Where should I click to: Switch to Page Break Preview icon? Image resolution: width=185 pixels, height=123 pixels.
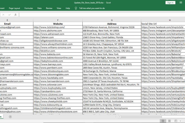tap(176, 121)
